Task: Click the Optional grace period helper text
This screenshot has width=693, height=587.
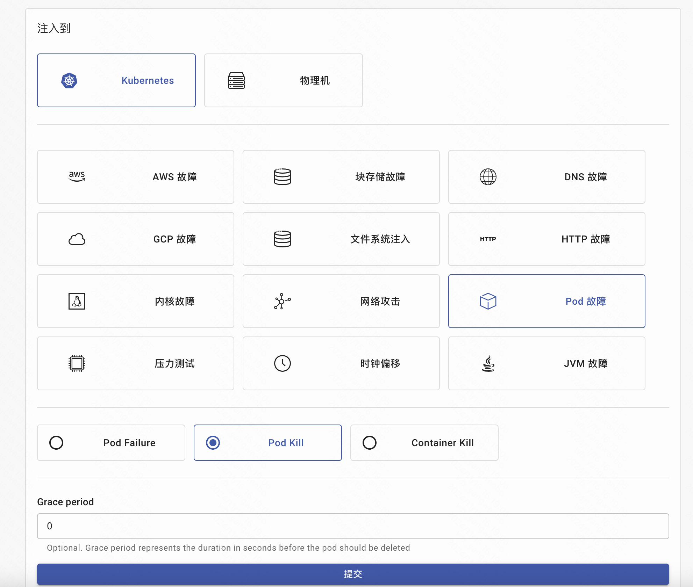Action: coord(228,548)
